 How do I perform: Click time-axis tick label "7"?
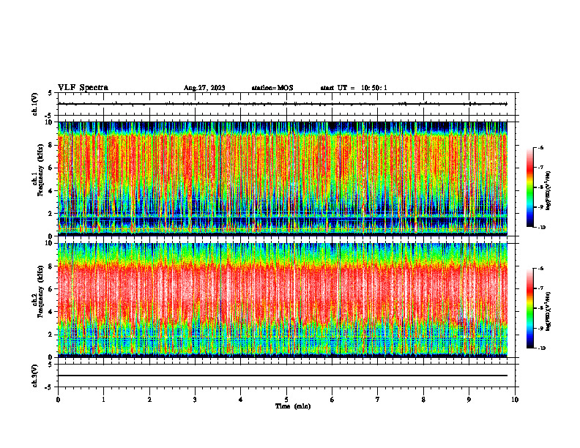tap(378, 400)
